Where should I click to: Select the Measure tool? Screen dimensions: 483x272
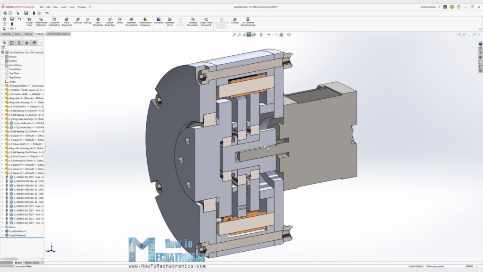tap(77, 21)
